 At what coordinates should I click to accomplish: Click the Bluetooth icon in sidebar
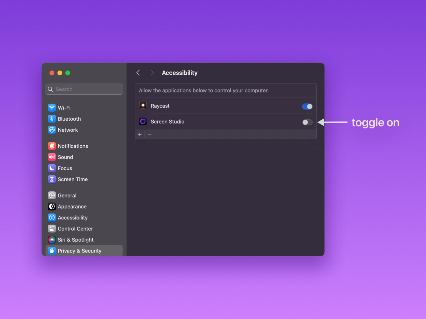(x=52, y=119)
